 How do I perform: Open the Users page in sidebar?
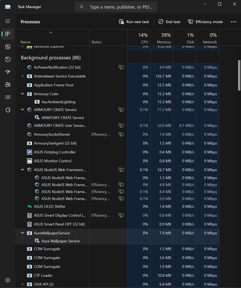click(8, 84)
